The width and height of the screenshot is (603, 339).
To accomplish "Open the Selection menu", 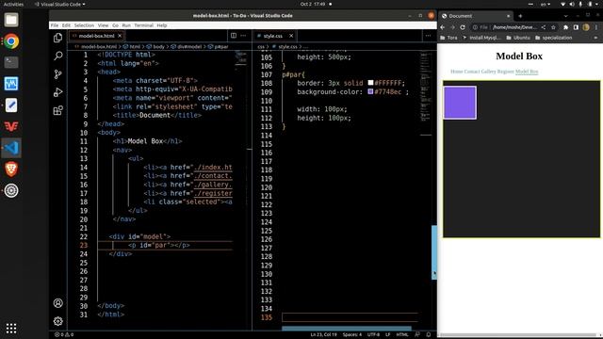I will coord(84,25).
